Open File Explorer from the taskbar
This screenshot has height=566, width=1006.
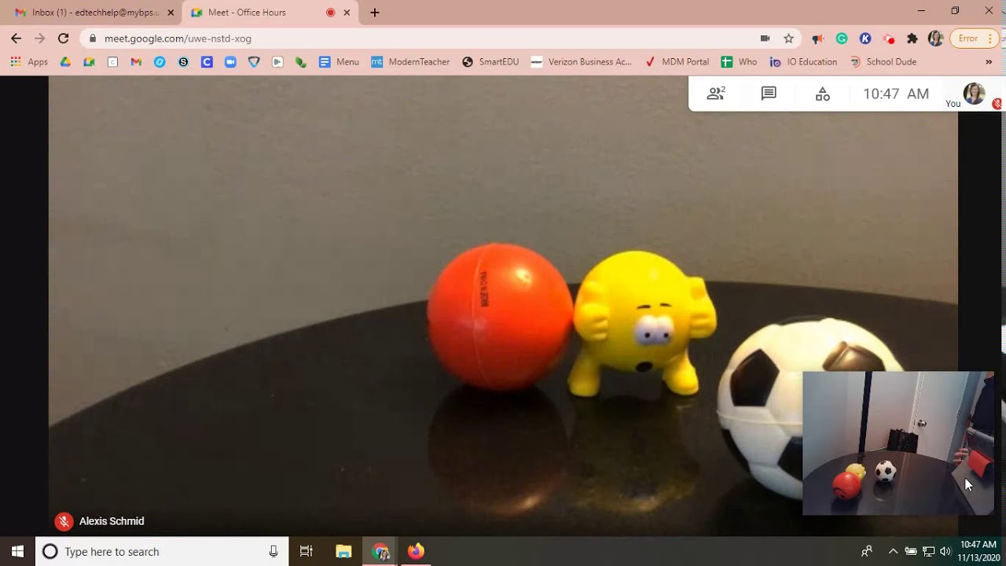click(343, 552)
